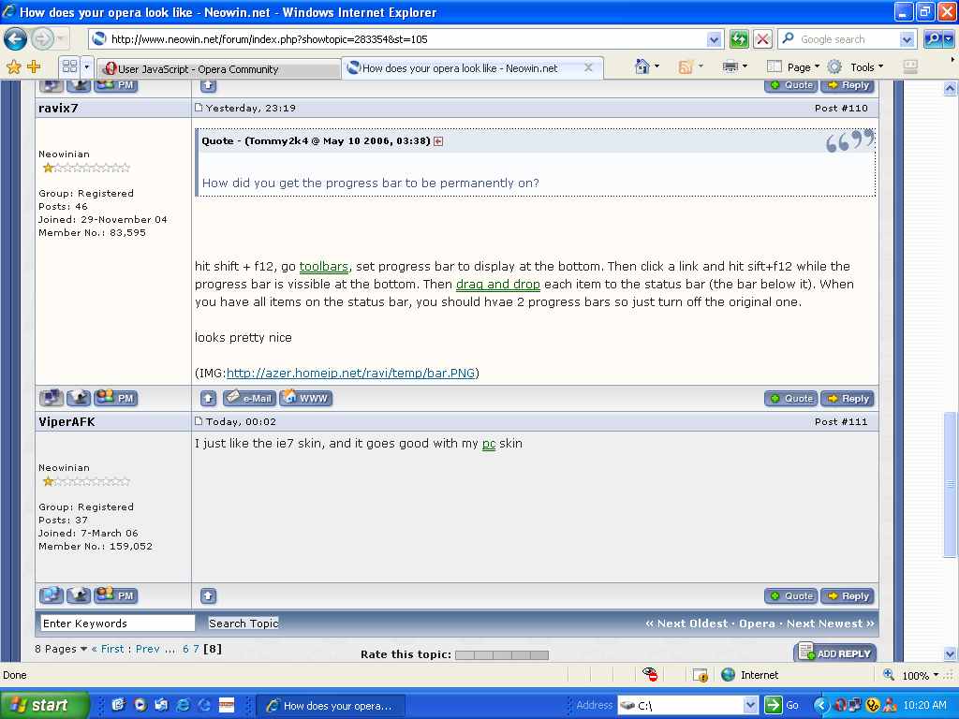
Task: Click Reply button on Post #111
Action: tap(848, 595)
